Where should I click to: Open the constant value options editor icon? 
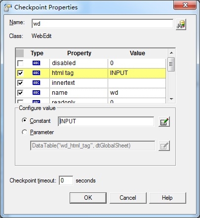(164, 122)
